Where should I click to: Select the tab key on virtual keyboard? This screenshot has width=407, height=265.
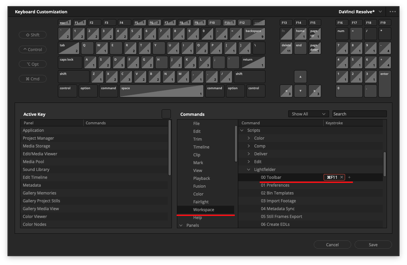69,48
